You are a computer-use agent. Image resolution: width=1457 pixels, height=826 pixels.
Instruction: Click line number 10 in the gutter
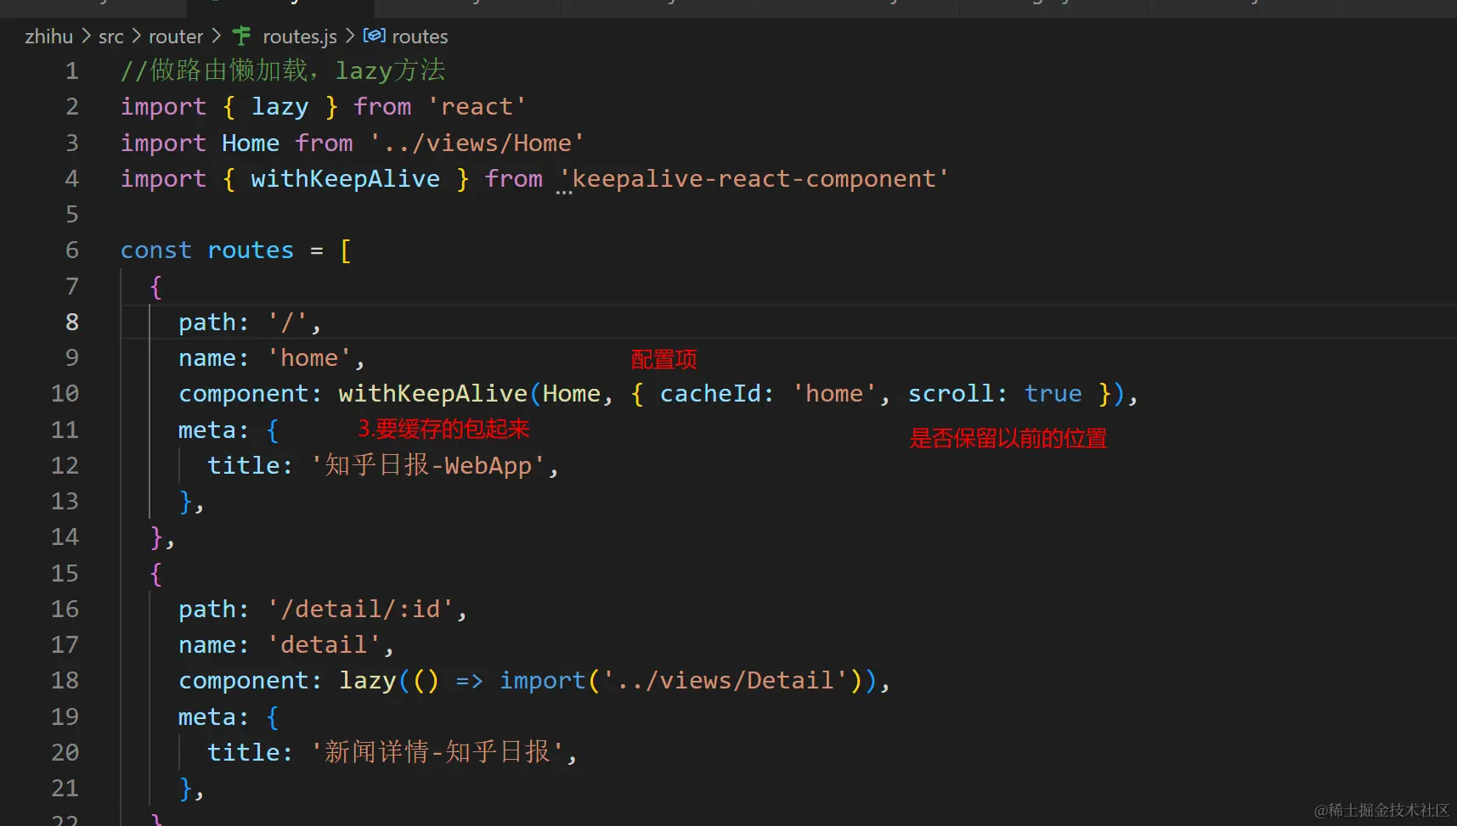65,393
